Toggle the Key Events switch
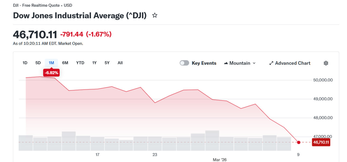 (x=184, y=63)
